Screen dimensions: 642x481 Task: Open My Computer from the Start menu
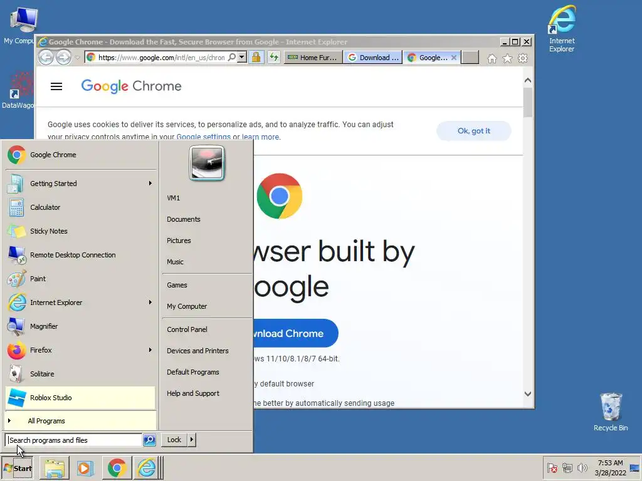coord(187,306)
